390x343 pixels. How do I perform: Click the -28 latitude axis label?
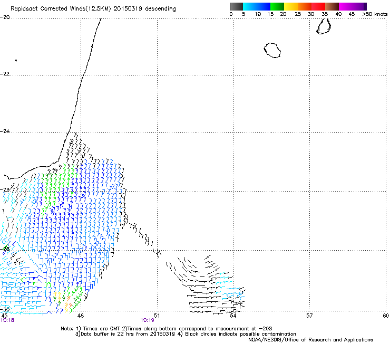click(5, 249)
